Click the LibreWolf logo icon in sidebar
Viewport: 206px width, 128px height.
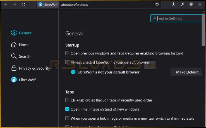(x=14, y=80)
